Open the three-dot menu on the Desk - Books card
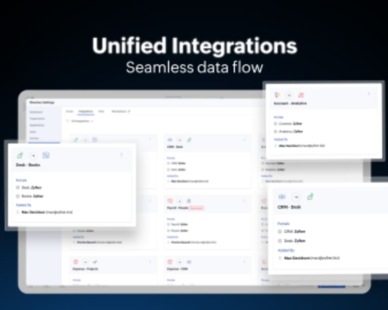This screenshot has width=388, height=310. (x=122, y=155)
